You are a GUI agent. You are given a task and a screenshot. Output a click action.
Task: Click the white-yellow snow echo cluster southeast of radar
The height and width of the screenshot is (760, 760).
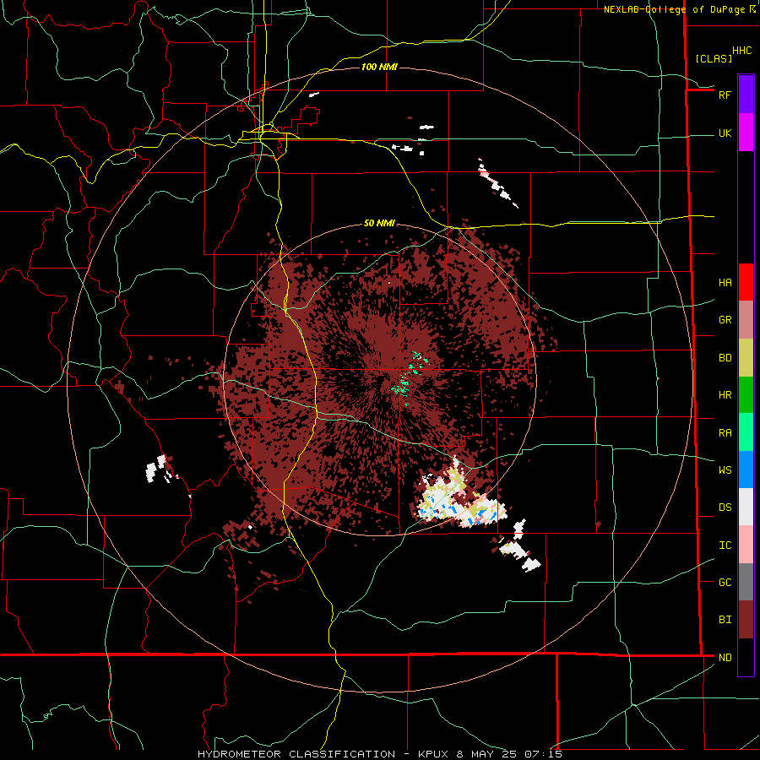point(459,498)
